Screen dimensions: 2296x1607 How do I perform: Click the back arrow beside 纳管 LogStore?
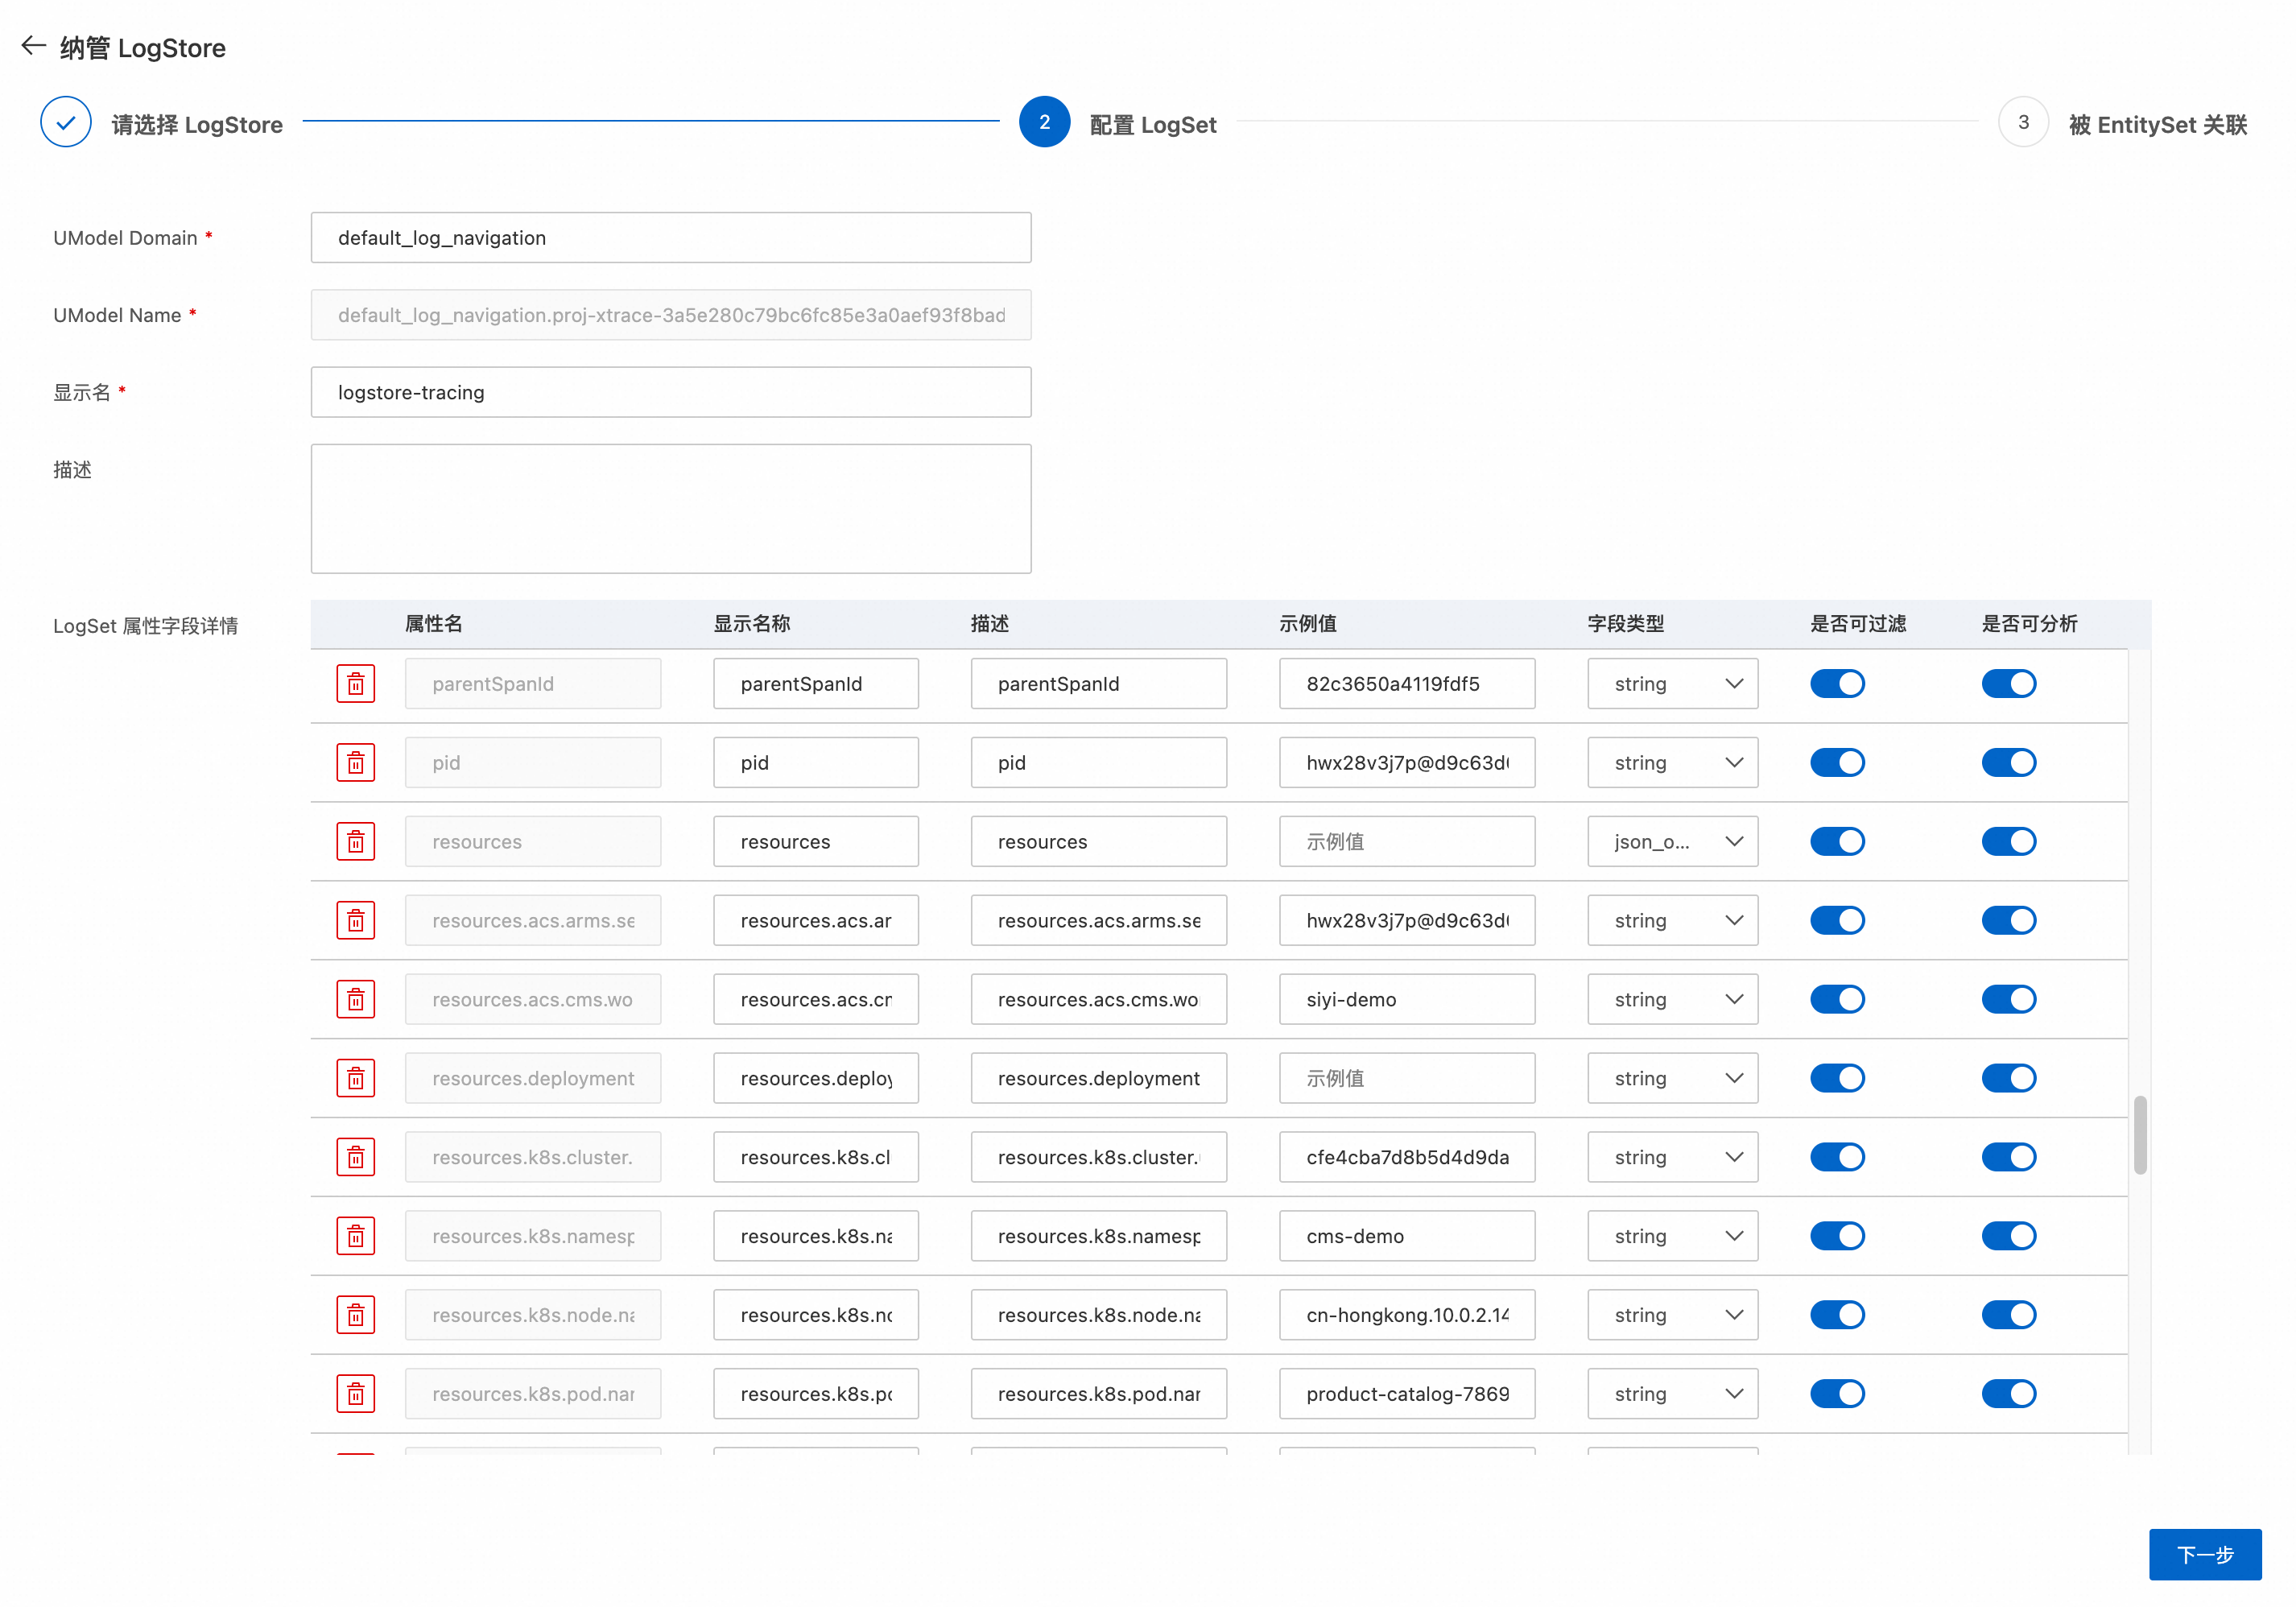33,46
